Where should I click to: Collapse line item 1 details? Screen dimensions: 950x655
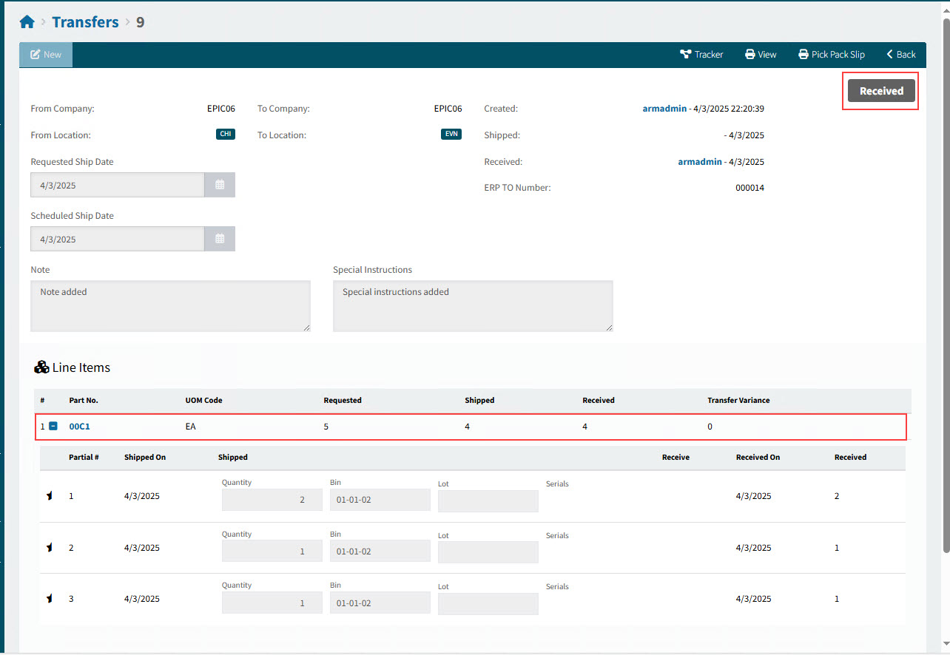(53, 427)
